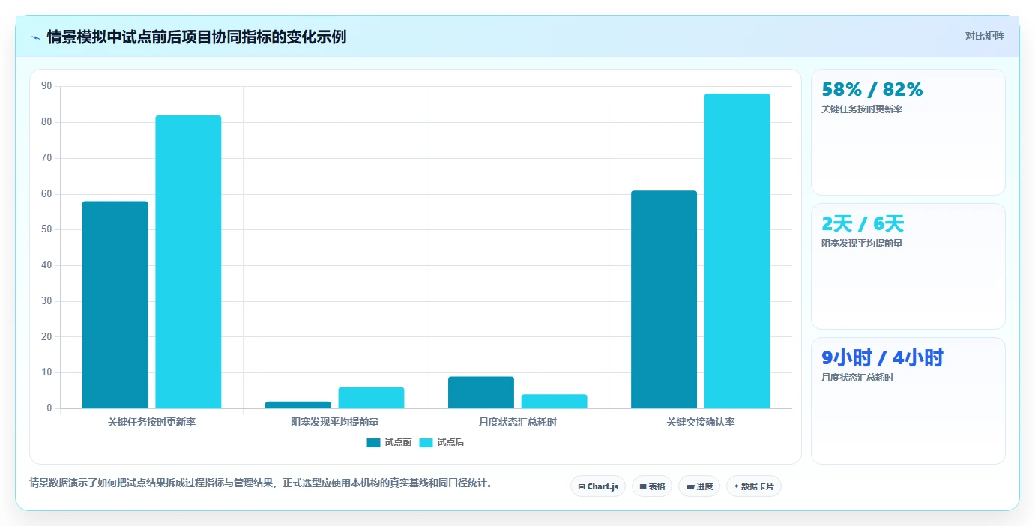Click the 试点前 bar for 关键任务按时更新率
This screenshot has height=526, width=1035.
[115, 305]
